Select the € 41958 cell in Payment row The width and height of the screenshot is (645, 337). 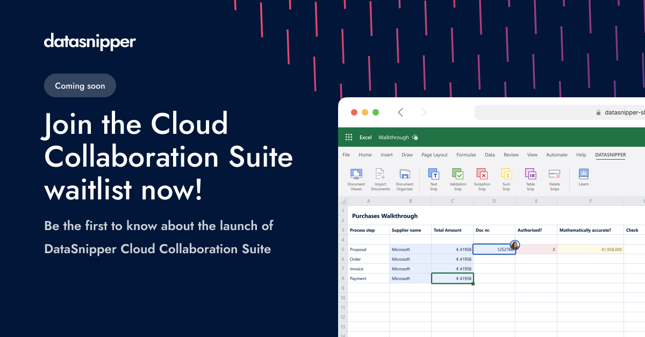click(x=453, y=278)
